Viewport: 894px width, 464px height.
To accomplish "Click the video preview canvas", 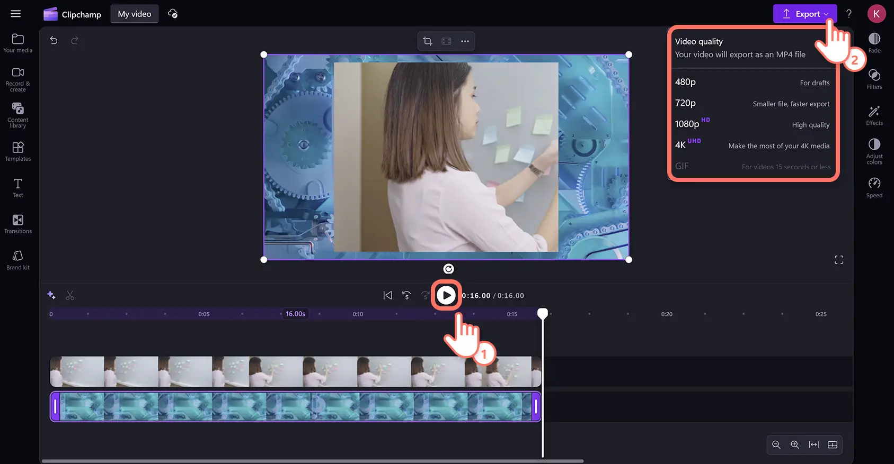I will pos(446,157).
